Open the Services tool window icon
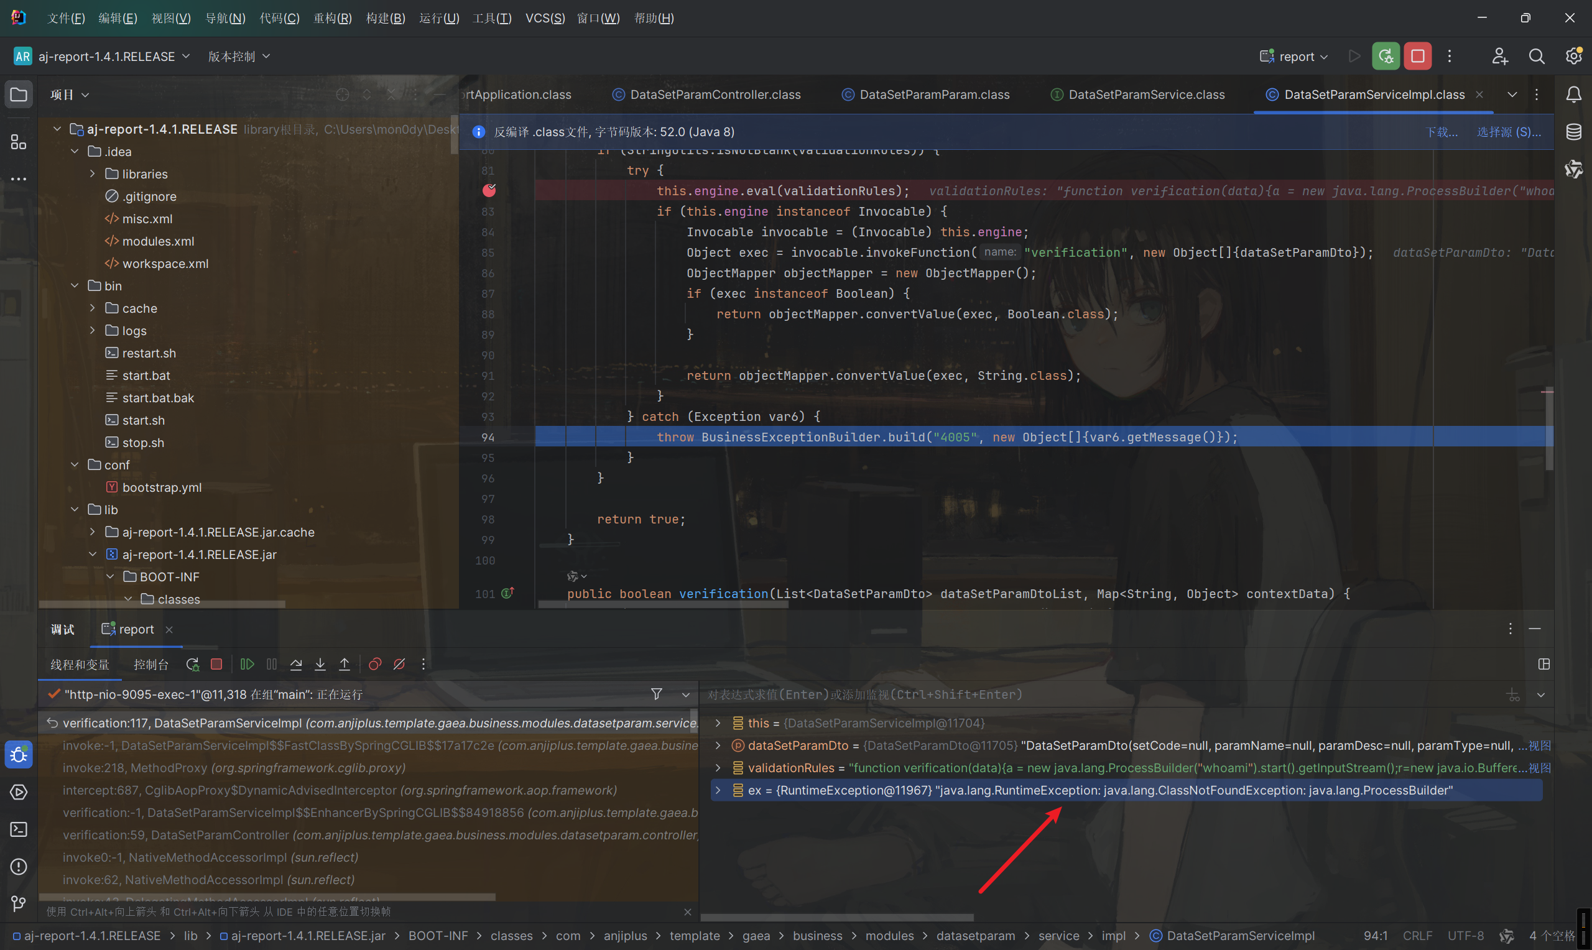1592x950 pixels. coord(19,792)
